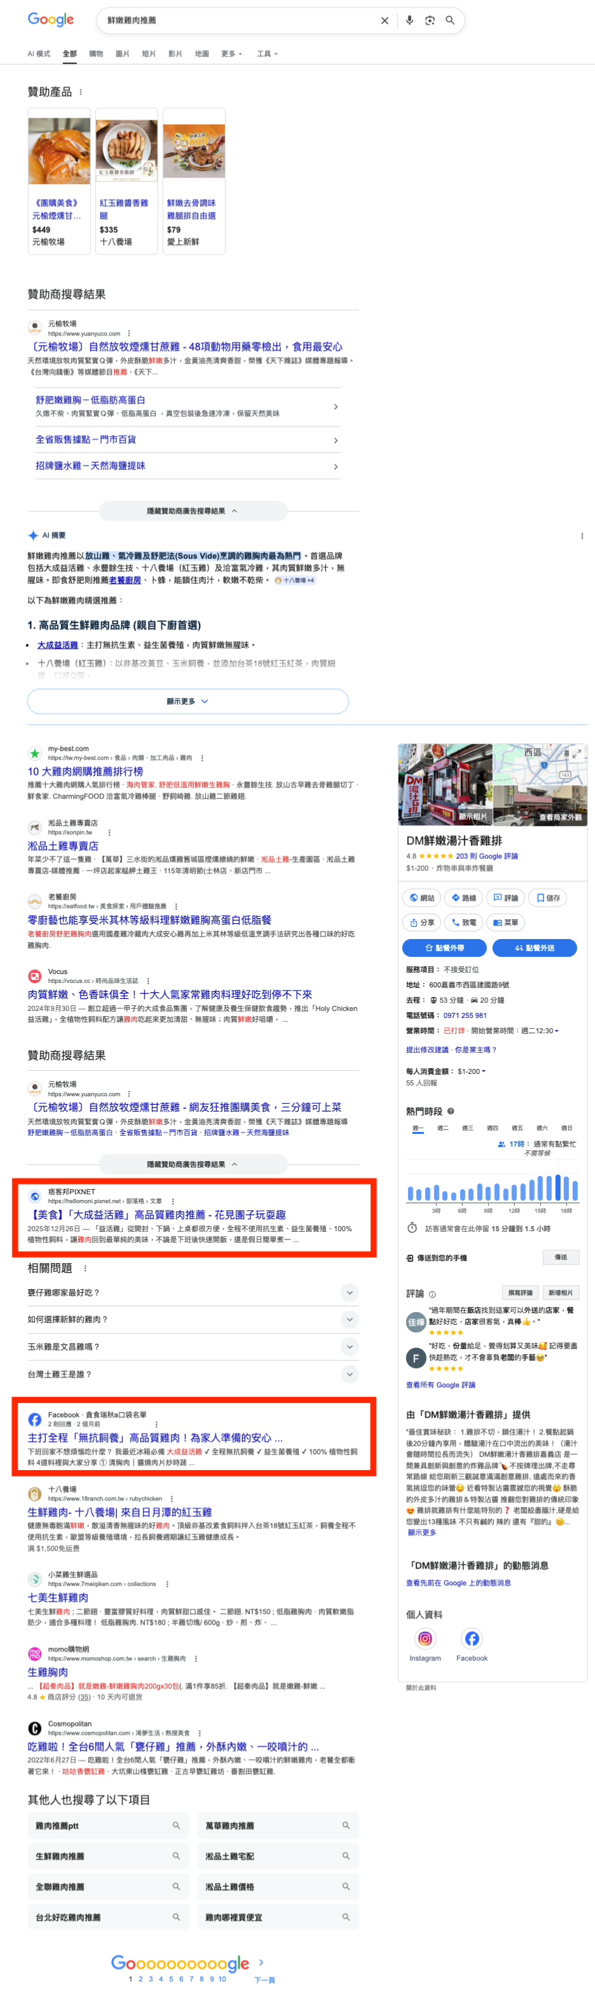Open 菜單 button in business panel
The image size is (595, 1992).
coord(506,922)
